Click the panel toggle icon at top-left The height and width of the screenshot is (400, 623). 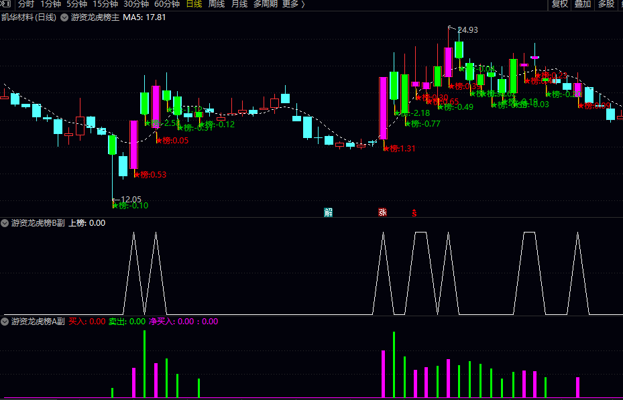pos(6,4)
